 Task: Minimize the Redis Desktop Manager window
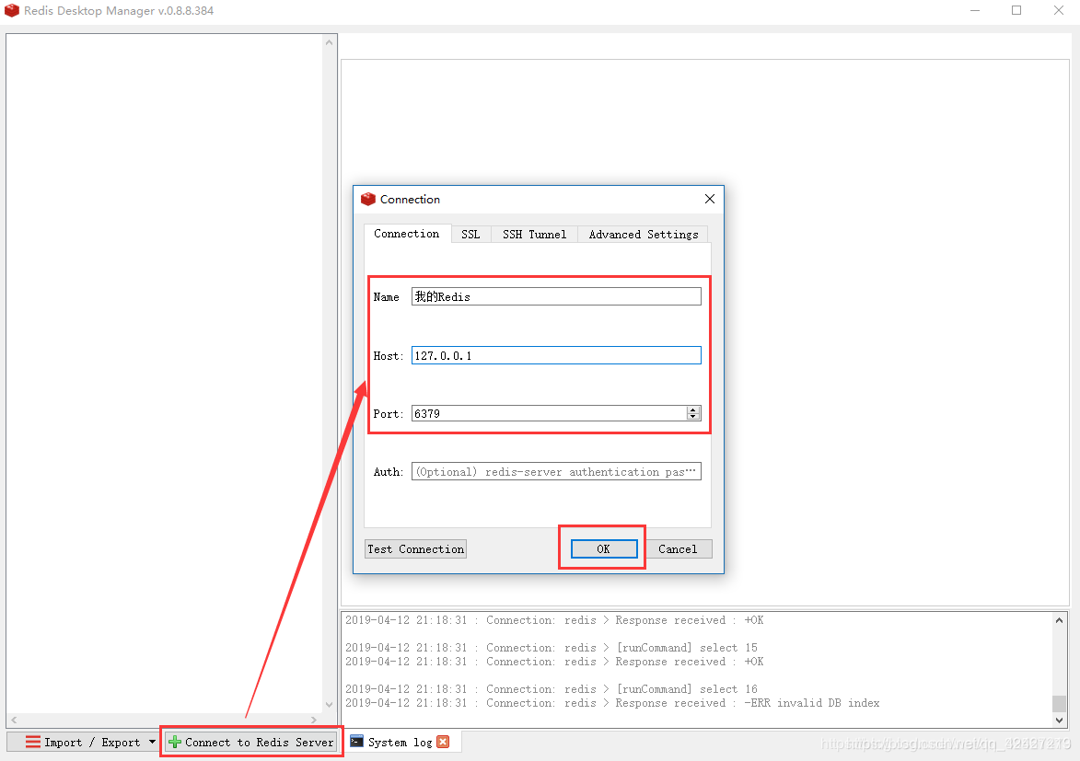pyautogui.click(x=975, y=10)
